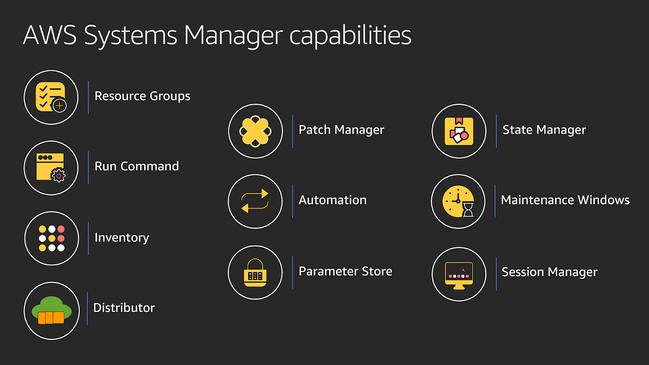
Task: Select the Run Command gear icon
Action: coord(51,168)
